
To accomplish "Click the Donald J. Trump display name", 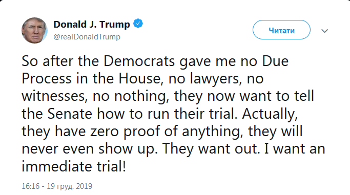I will pos(92,24).
